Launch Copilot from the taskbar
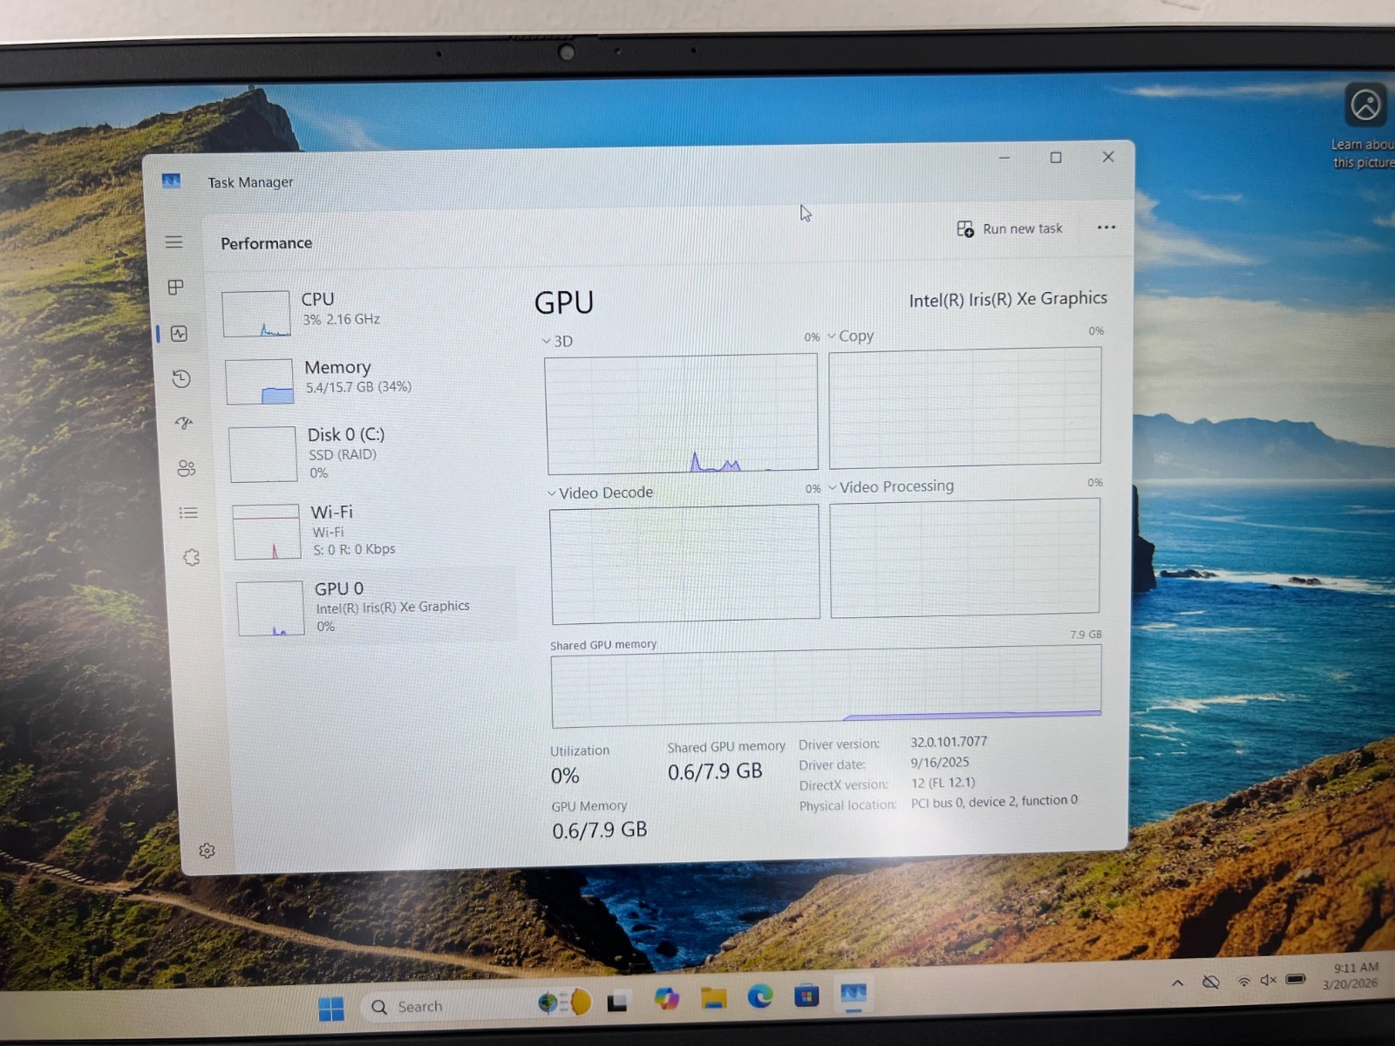Screen dimensions: 1395x1046 [x=667, y=999]
